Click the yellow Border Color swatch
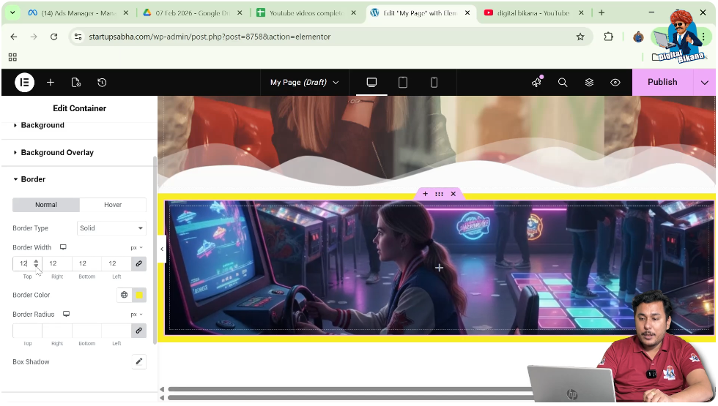Screen dimensions: 718x406 pos(138,295)
